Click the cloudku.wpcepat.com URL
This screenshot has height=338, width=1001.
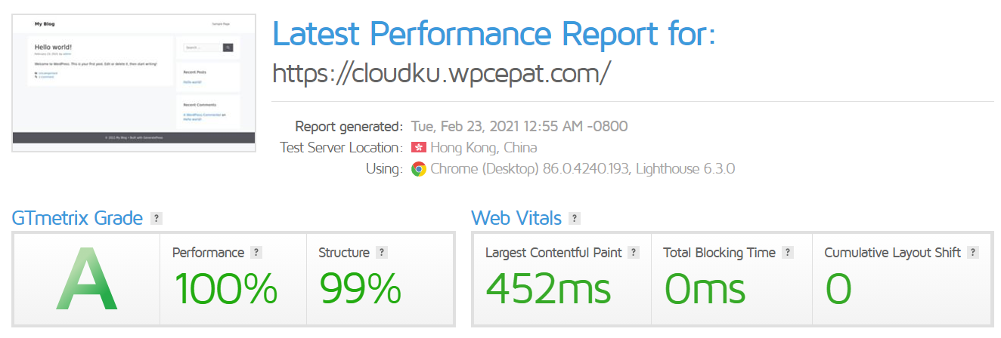(x=441, y=72)
